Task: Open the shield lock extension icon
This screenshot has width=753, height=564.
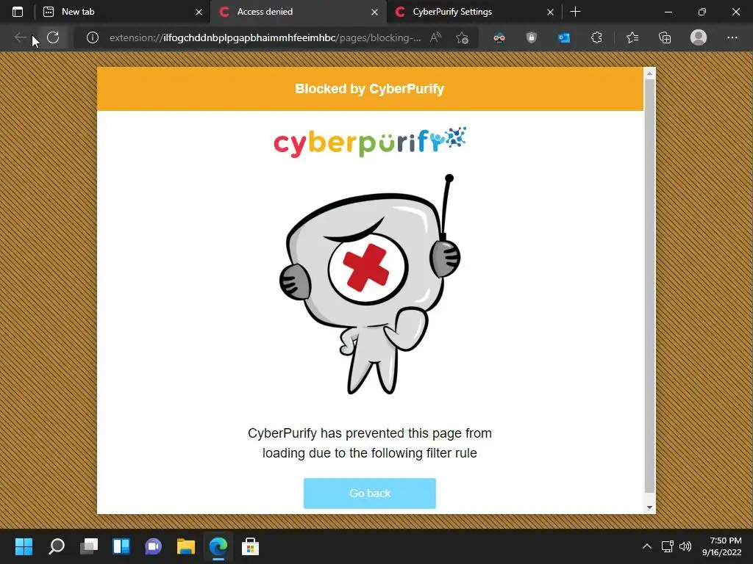Action: coord(531,37)
